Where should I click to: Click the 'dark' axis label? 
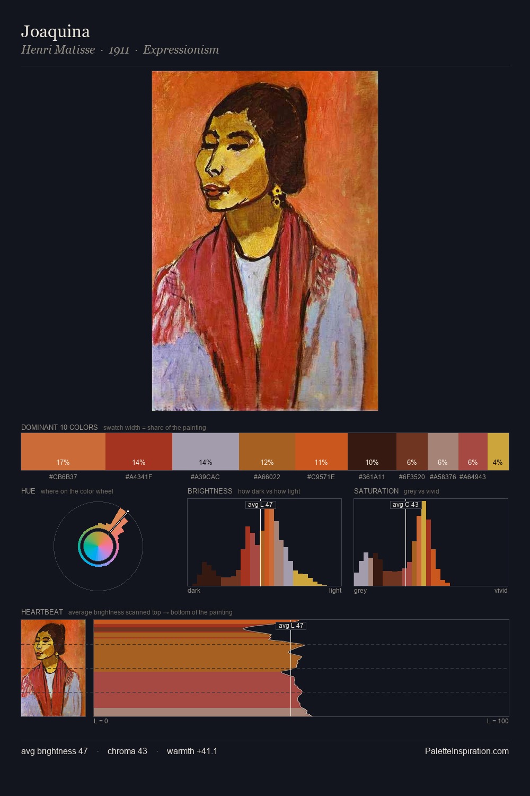pos(194,591)
